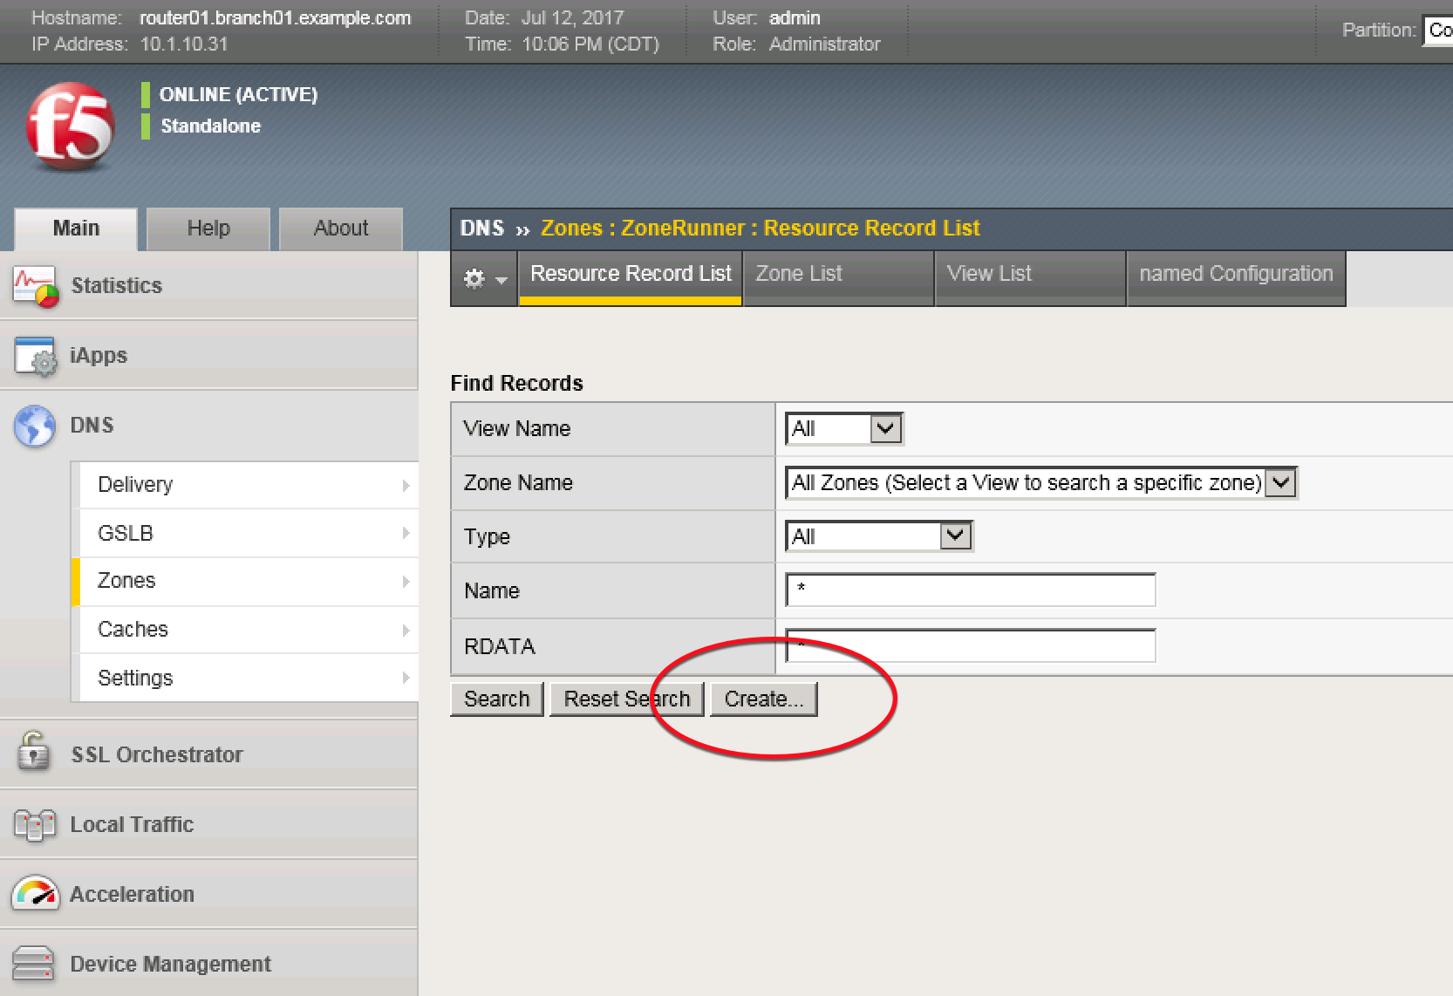Open the iApps menu section
The width and height of the screenshot is (1453, 996).
(209, 356)
